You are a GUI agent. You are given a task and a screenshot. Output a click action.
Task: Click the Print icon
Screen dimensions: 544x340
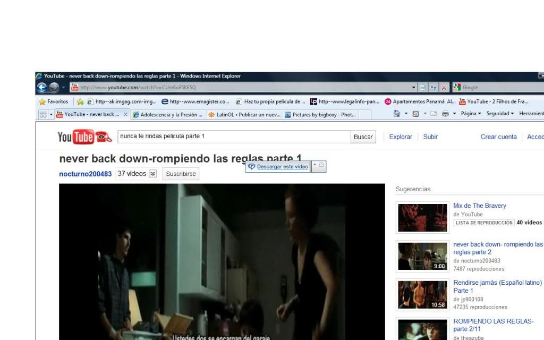tap(445, 114)
